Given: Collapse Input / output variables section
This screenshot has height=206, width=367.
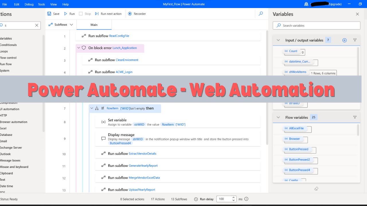Looking at the screenshot, I should pyautogui.click(x=278, y=40).
